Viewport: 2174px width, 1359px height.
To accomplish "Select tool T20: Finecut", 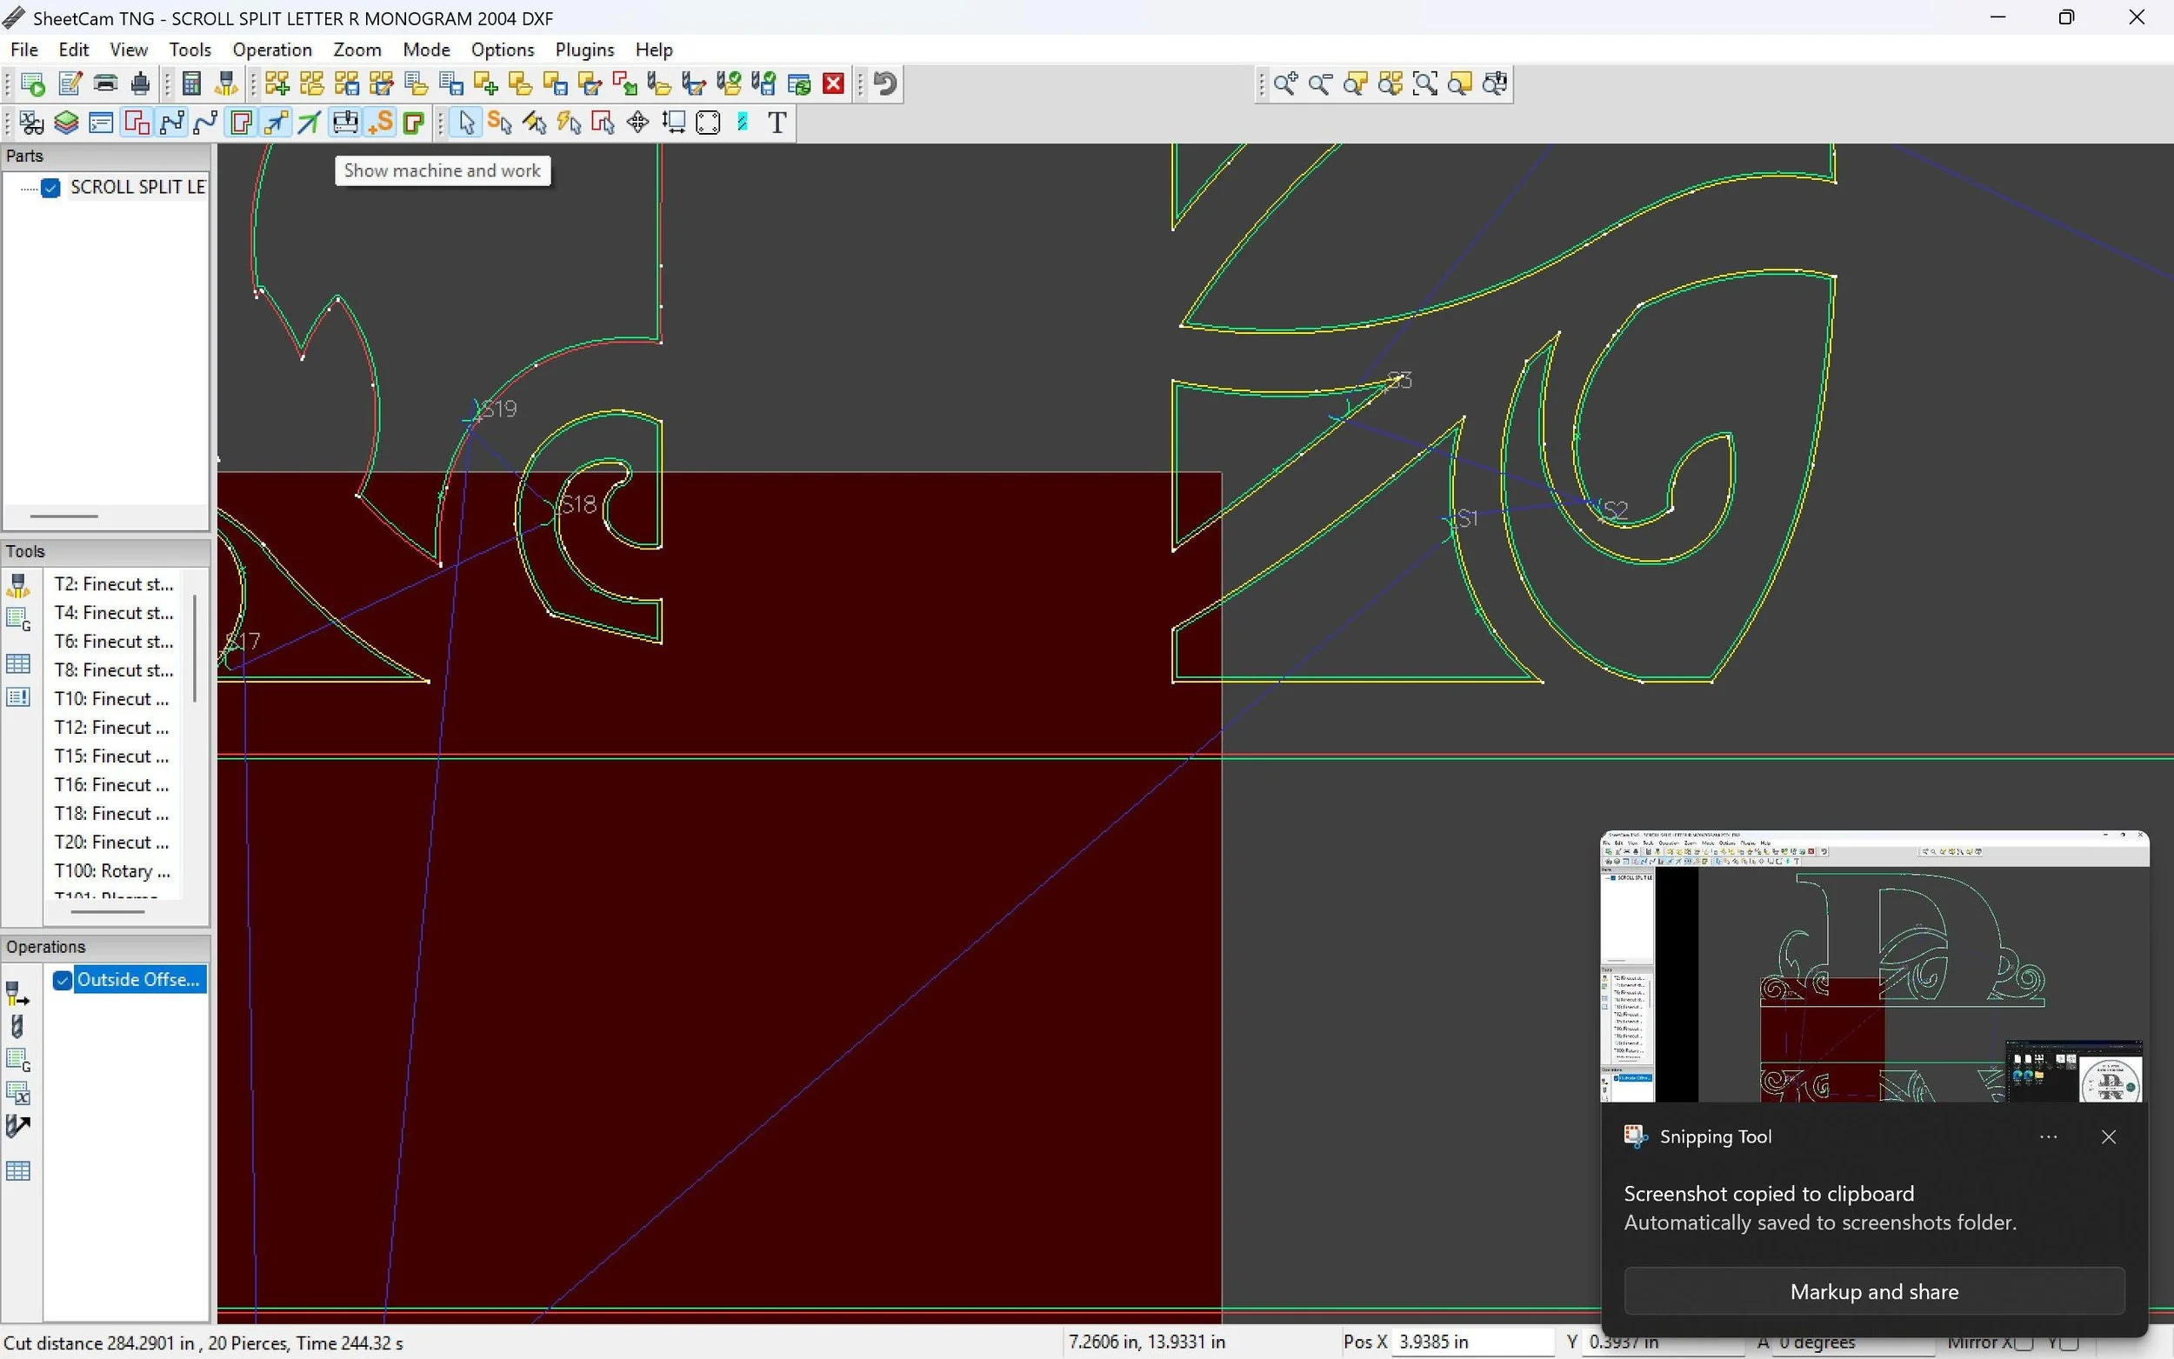I will point(113,843).
